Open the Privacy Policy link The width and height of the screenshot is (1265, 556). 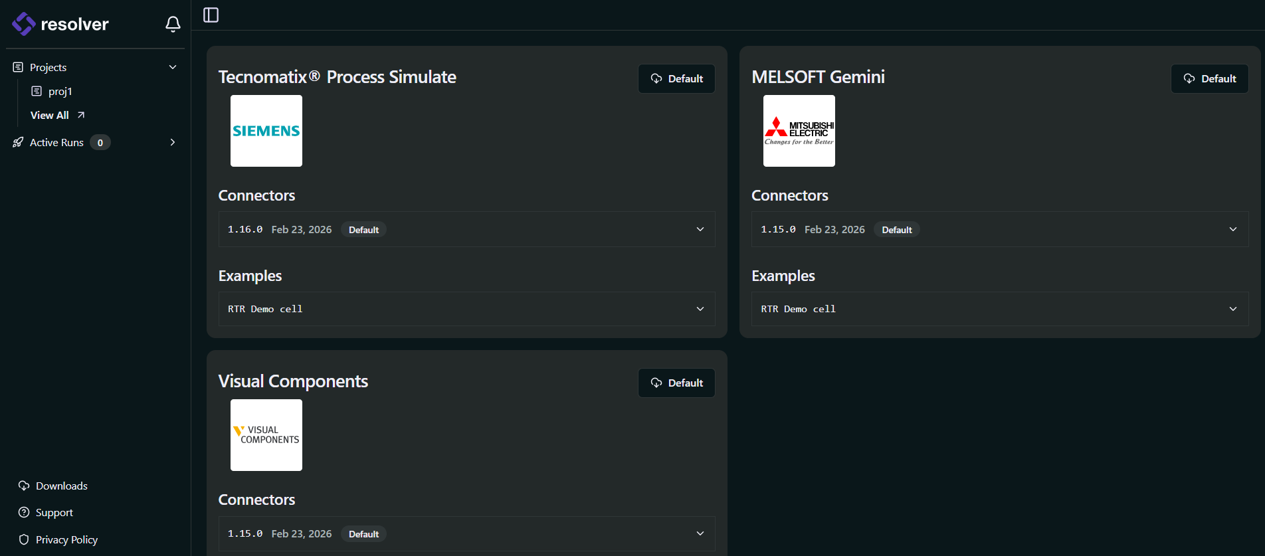[66, 539]
